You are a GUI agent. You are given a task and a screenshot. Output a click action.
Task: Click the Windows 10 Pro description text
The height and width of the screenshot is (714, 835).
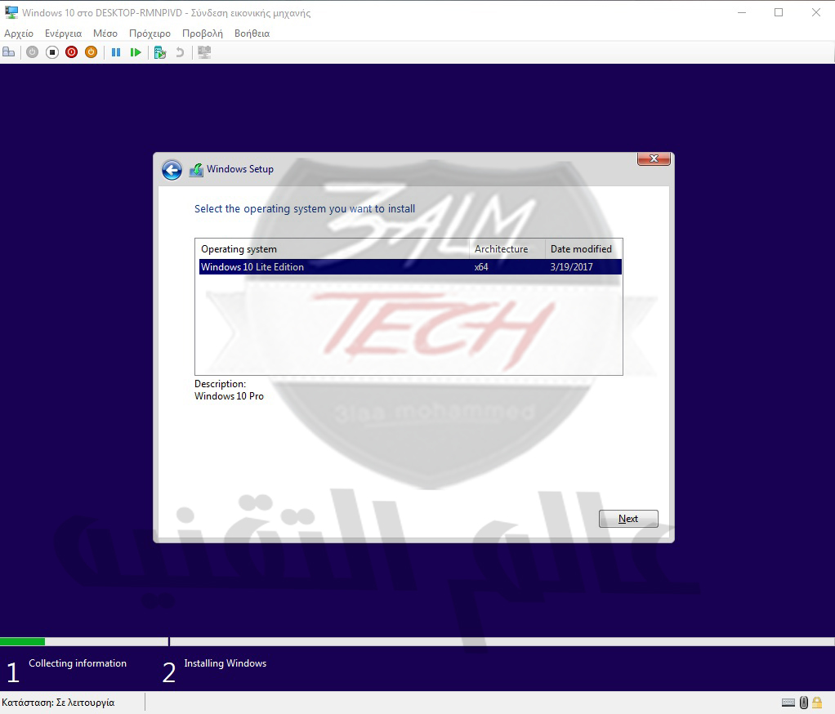[229, 396]
